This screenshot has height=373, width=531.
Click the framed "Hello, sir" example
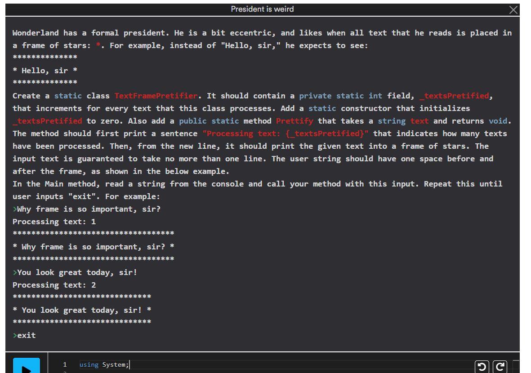click(45, 70)
